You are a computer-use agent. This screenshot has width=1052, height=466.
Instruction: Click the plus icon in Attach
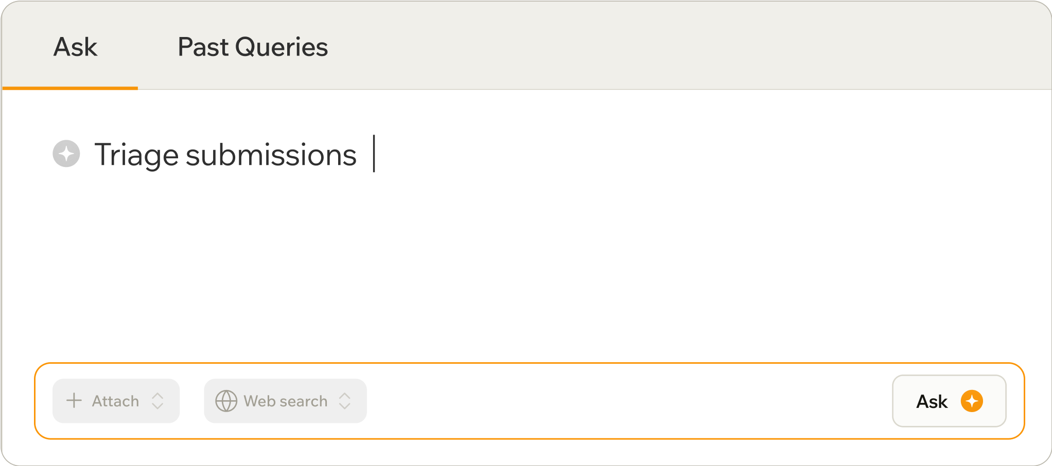[x=74, y=401]
